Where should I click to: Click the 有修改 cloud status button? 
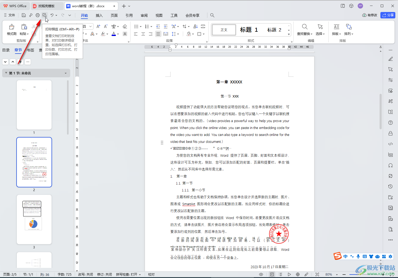pyautogui.click(x=370, y=15)
